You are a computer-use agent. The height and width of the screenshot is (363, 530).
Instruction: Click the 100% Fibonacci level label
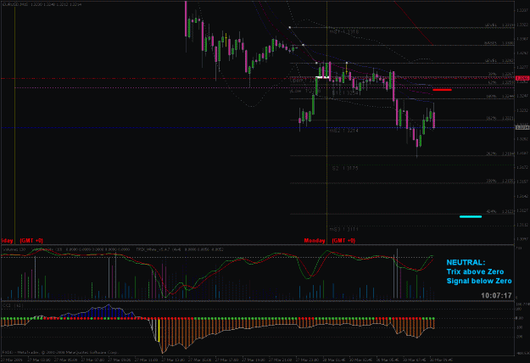tap(491, 97)
